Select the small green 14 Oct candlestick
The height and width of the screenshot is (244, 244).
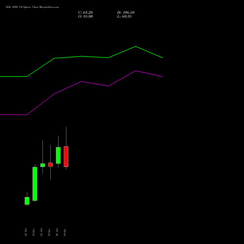point(42,165)
